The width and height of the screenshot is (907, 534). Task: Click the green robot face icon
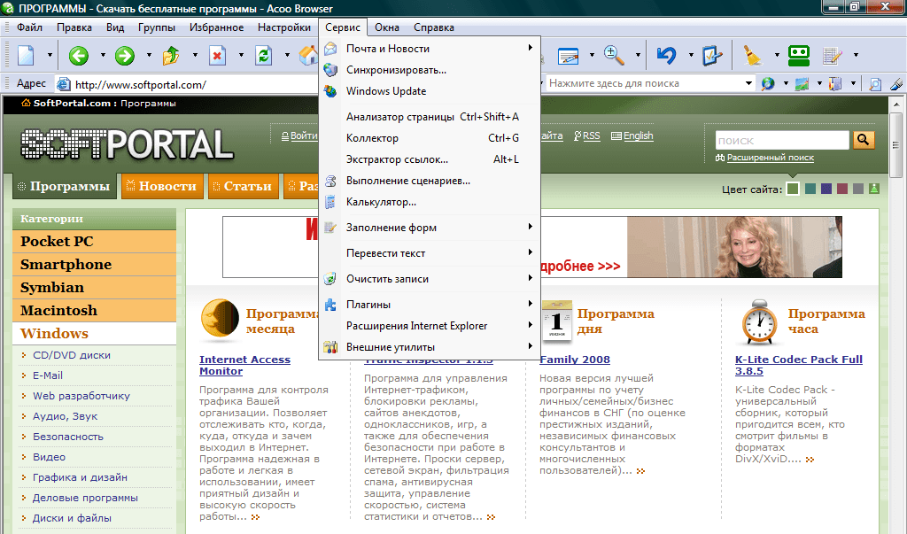pos(798,55)
